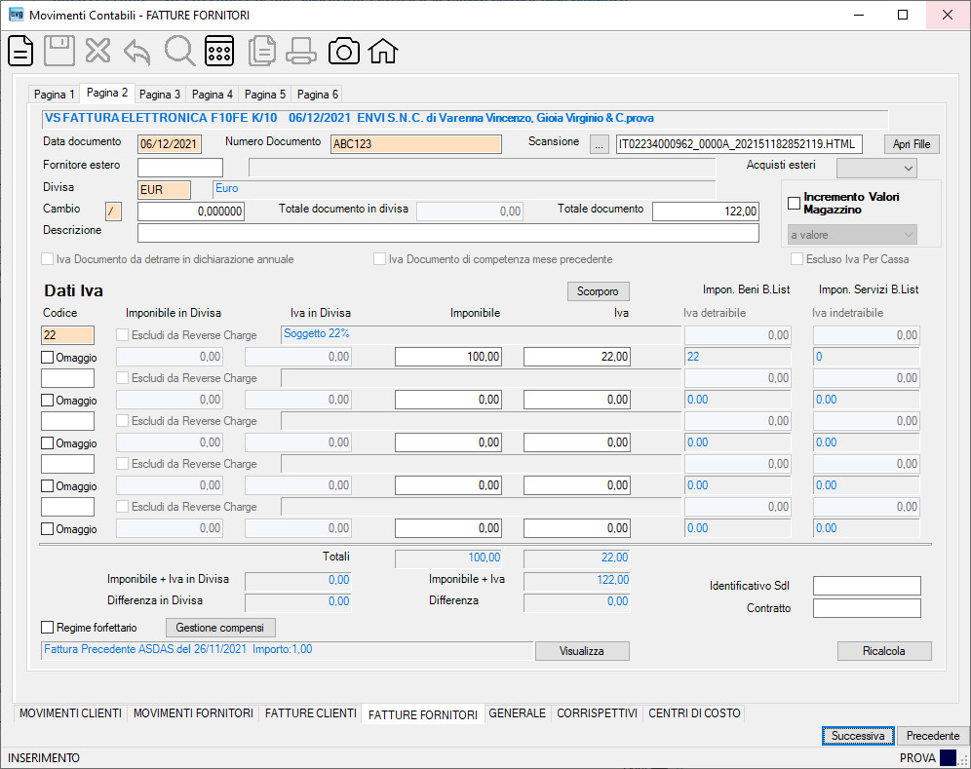The width and height of the screenshot is (971, 769).
Task: Click the camera screenshot icon
Action: pos(344,52)
